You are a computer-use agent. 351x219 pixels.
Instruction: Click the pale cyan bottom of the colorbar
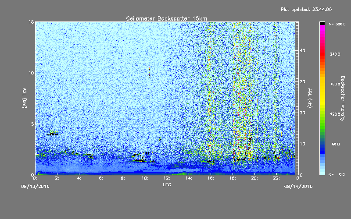pos(322,172)
